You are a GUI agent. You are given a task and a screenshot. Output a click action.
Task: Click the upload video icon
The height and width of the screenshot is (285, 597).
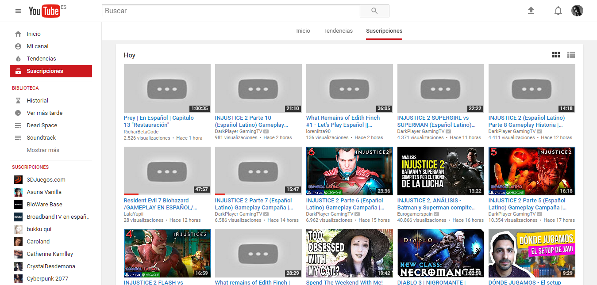[x=531, y=11]
